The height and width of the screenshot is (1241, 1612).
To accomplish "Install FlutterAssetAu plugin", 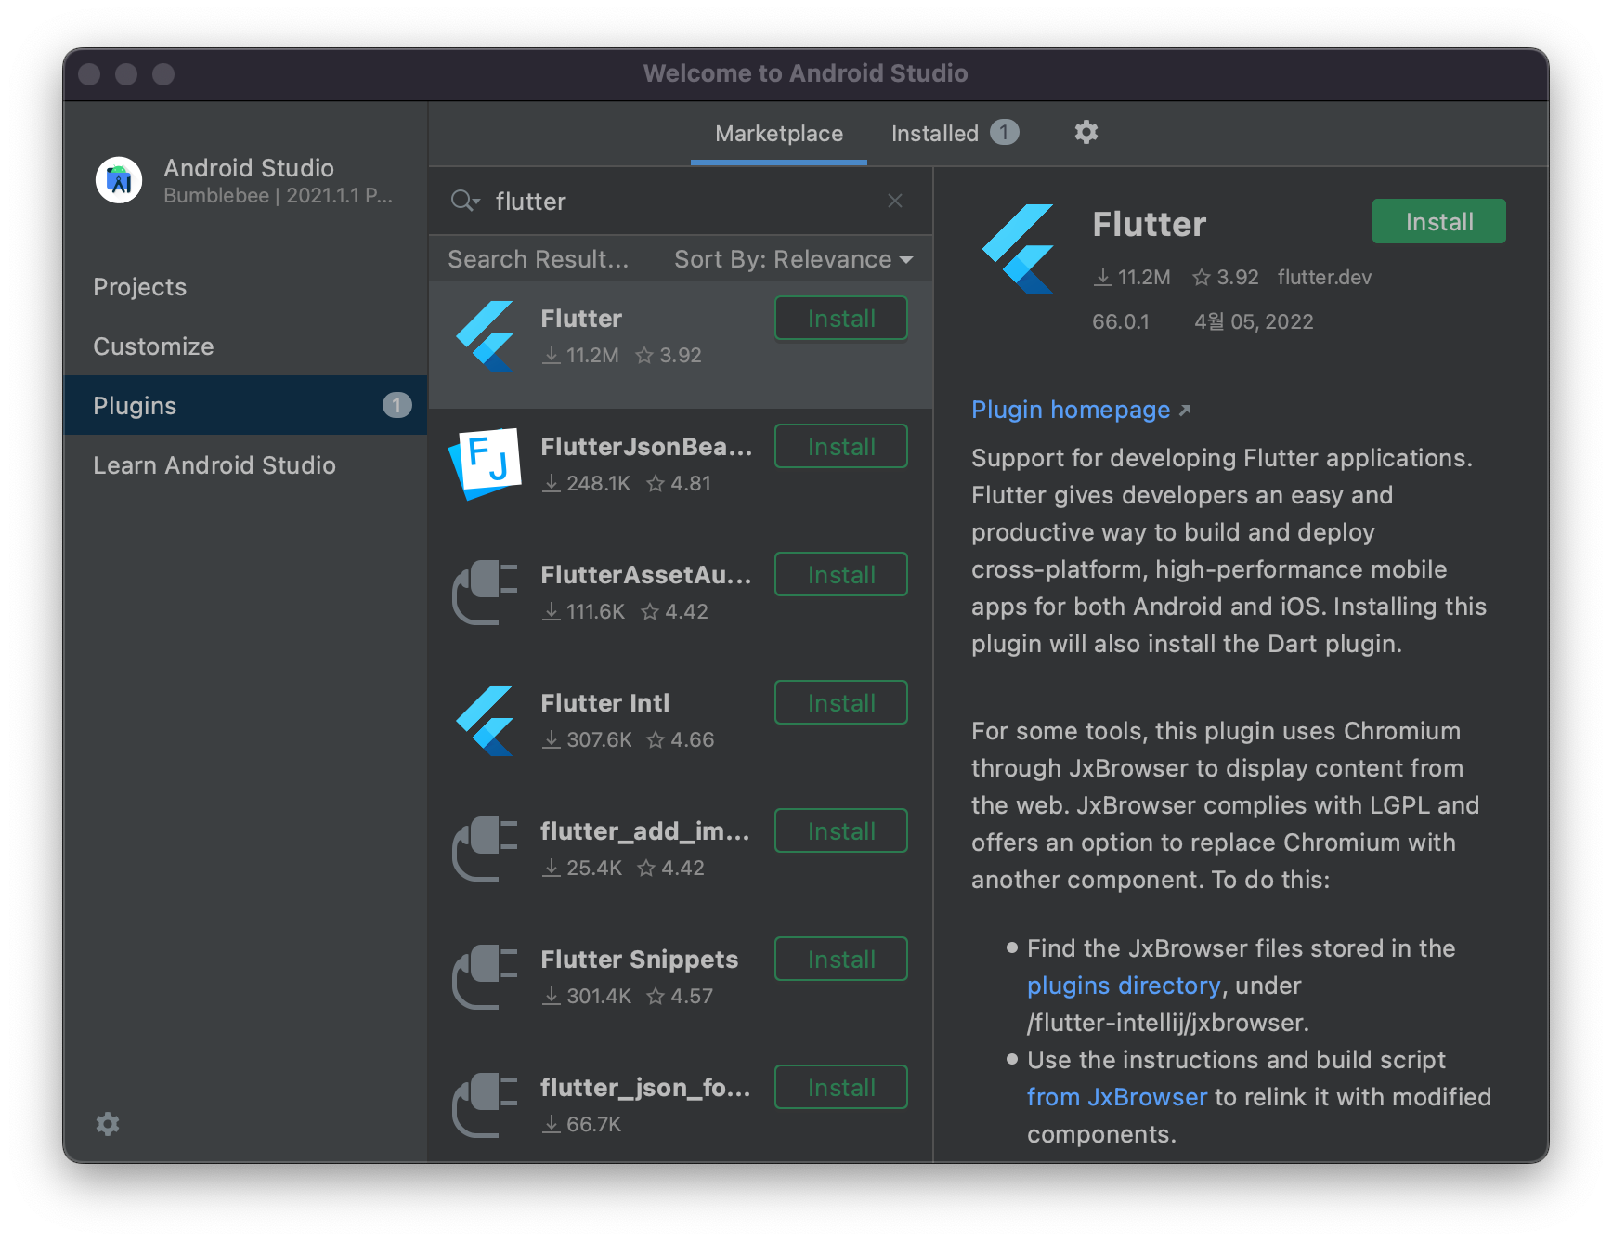I will pos(841,575).
